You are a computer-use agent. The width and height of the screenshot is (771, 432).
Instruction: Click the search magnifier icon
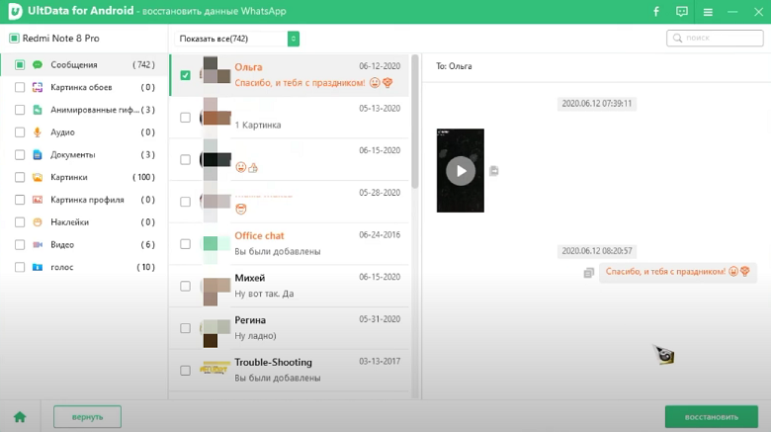677,38
